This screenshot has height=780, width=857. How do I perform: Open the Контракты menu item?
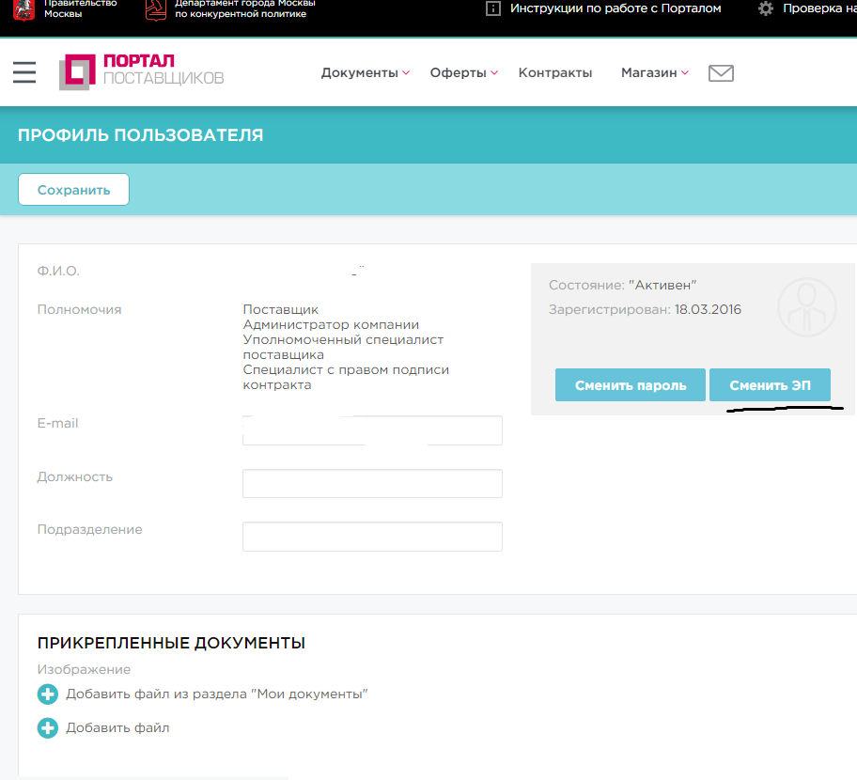[555, 73]
